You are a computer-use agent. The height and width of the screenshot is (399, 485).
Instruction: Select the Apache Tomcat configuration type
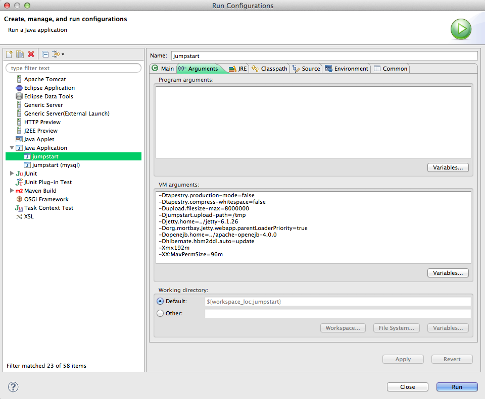[44, 79]
